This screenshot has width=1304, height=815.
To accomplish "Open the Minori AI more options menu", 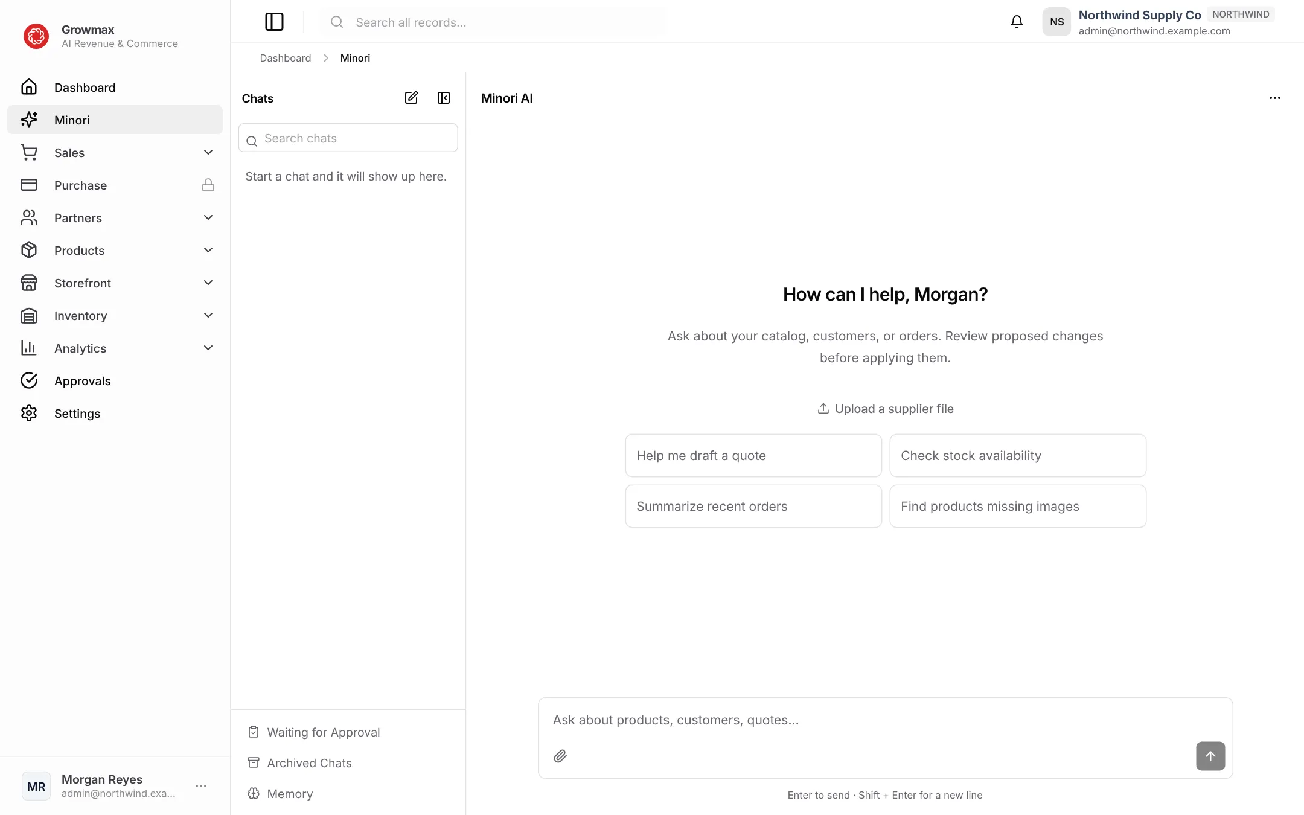I will (x=1274, y=98).
